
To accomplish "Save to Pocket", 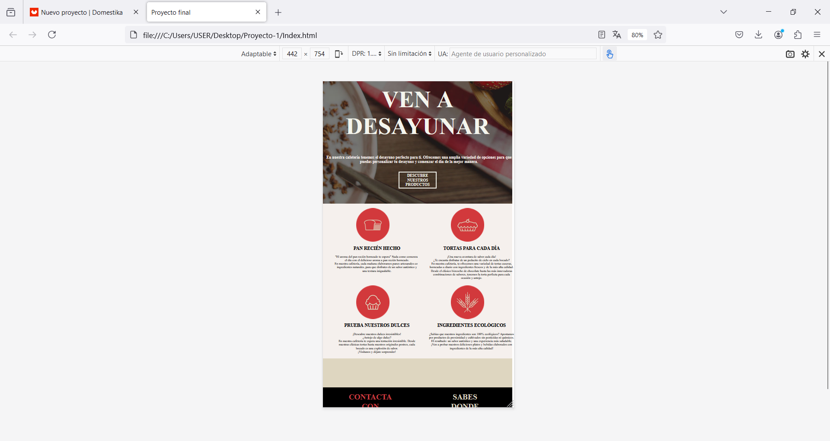I will click(739, 35).
